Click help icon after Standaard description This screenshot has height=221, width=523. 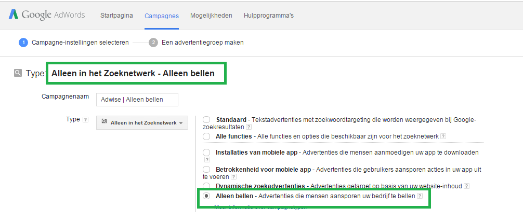click(249, 127)
